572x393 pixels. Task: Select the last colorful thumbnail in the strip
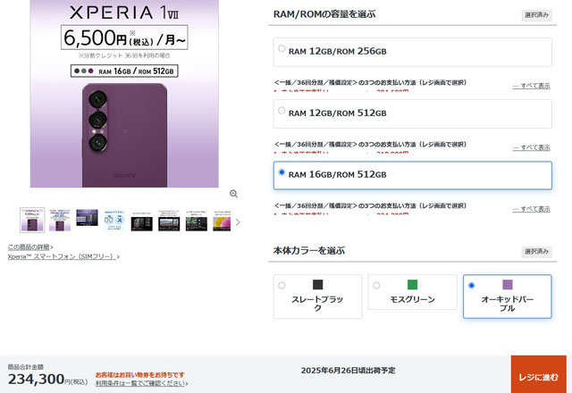tap(222, 221)
